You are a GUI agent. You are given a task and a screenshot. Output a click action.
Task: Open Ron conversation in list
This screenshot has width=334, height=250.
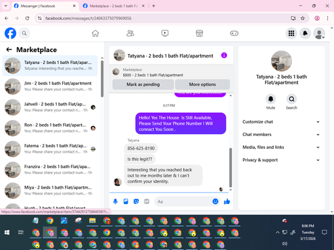50,128
